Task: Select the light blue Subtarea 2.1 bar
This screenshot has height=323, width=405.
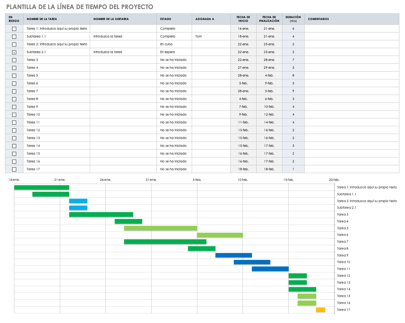Action: click(x=78, y=208)
